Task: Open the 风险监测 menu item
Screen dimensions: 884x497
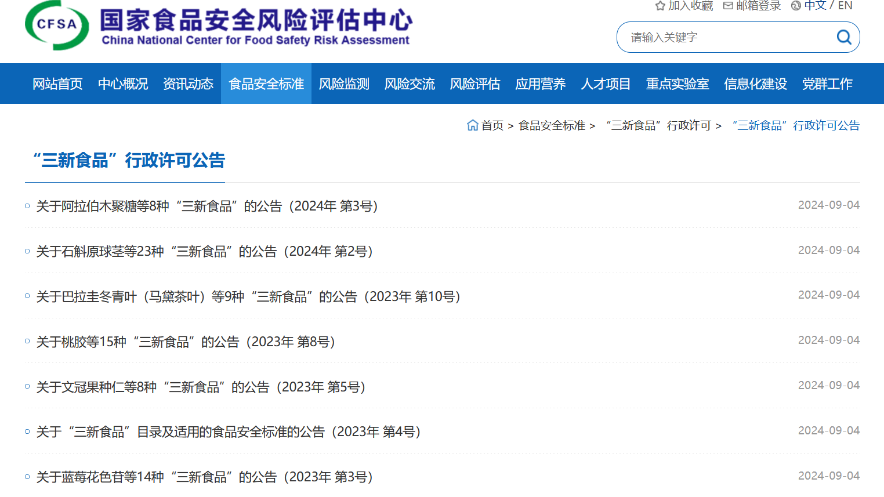Action: [344, 84]
